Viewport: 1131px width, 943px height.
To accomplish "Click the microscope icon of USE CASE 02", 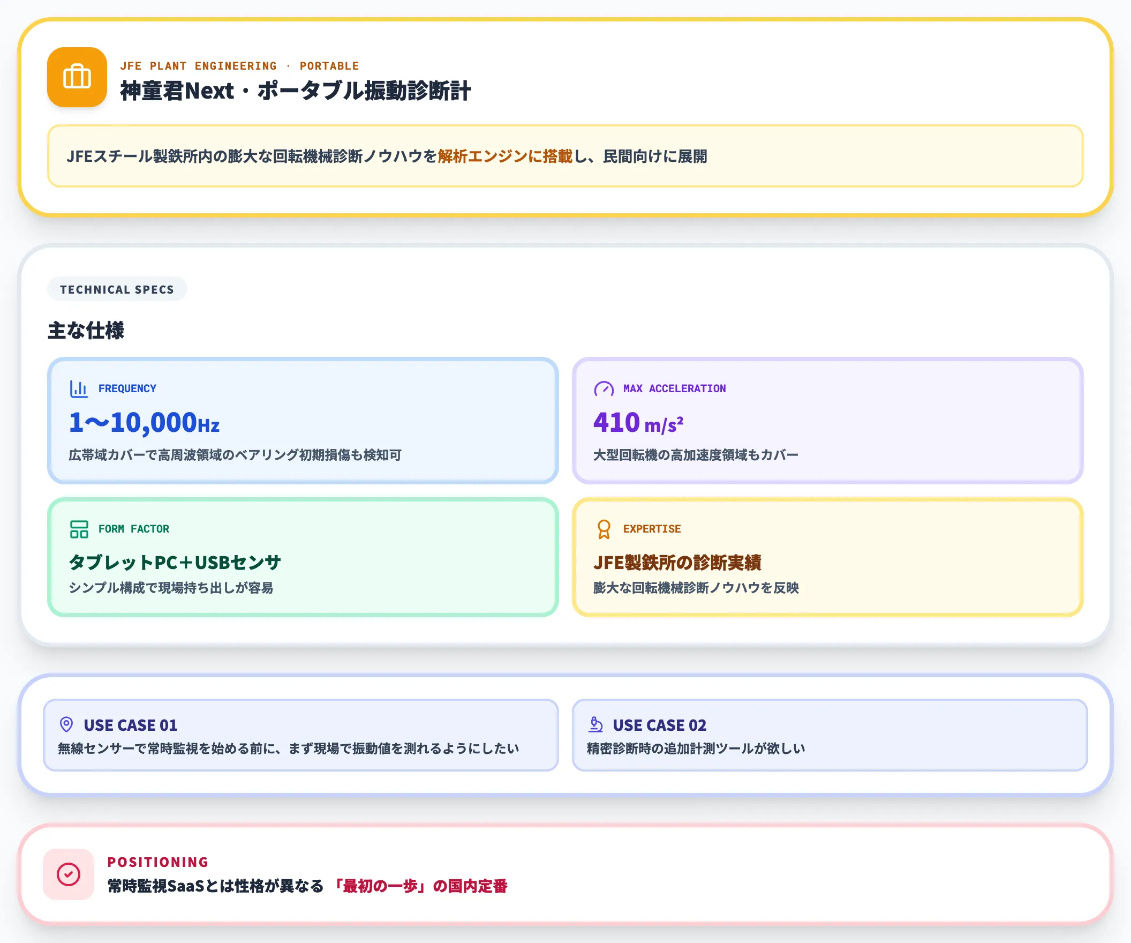I will click(595, 725).
